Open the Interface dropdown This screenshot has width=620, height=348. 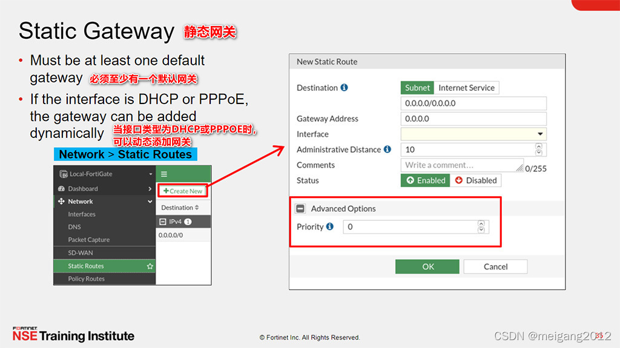(x=473, y=134)
